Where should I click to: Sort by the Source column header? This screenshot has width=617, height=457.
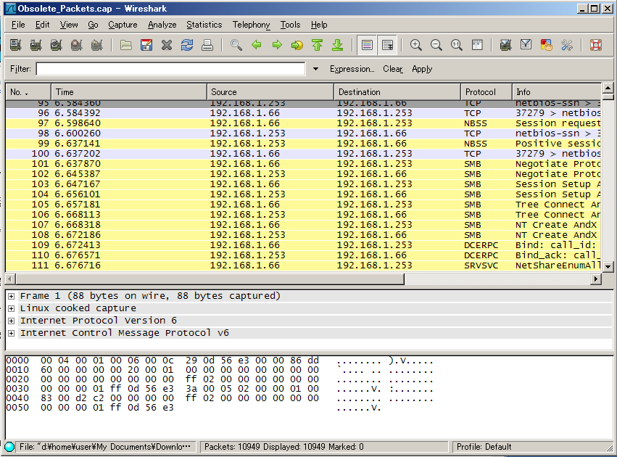coord(270,92)
